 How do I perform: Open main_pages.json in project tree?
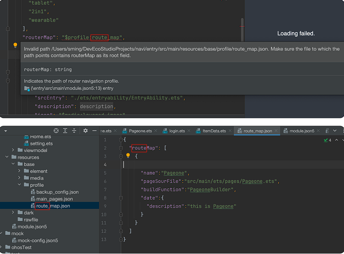click(x=54, y=199)
